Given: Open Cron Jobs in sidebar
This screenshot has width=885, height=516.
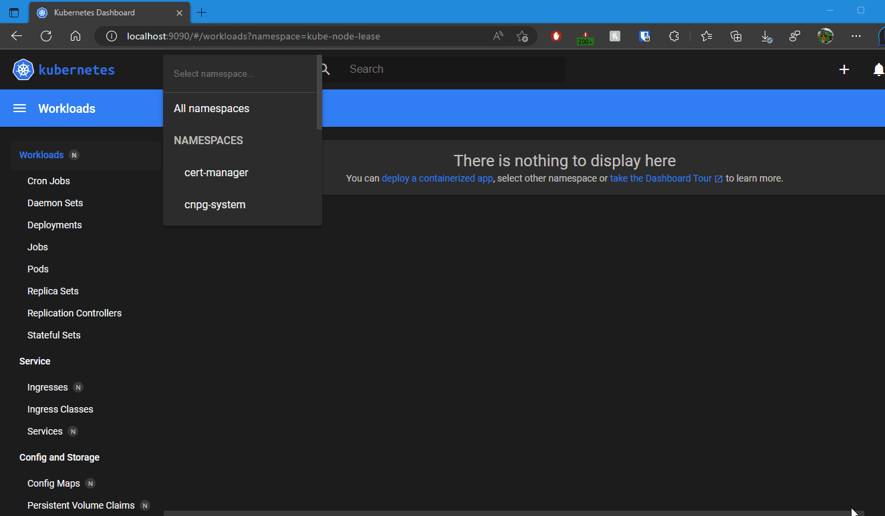Looking at the screenshot, I should tap(49, 181).
